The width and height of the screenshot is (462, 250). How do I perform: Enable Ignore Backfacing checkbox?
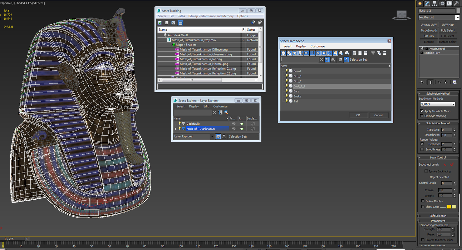click(x=426, y=171)
